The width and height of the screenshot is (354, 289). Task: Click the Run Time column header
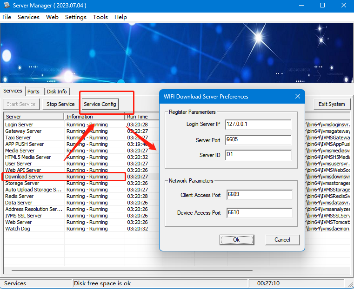pyautogui.click(x=142, y=117)
